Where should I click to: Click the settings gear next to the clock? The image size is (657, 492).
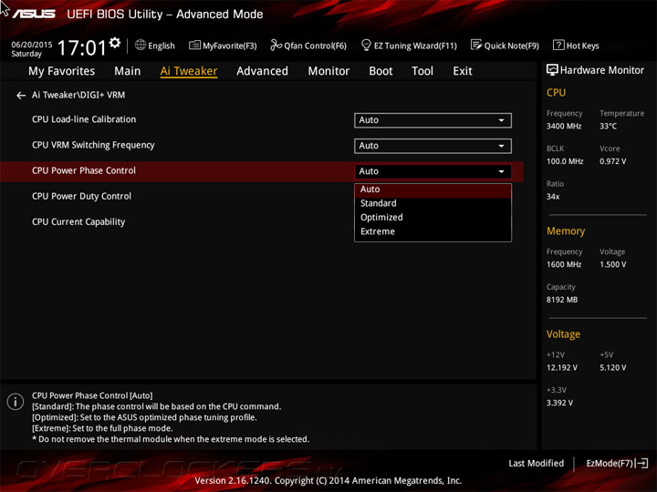[115, 43]
